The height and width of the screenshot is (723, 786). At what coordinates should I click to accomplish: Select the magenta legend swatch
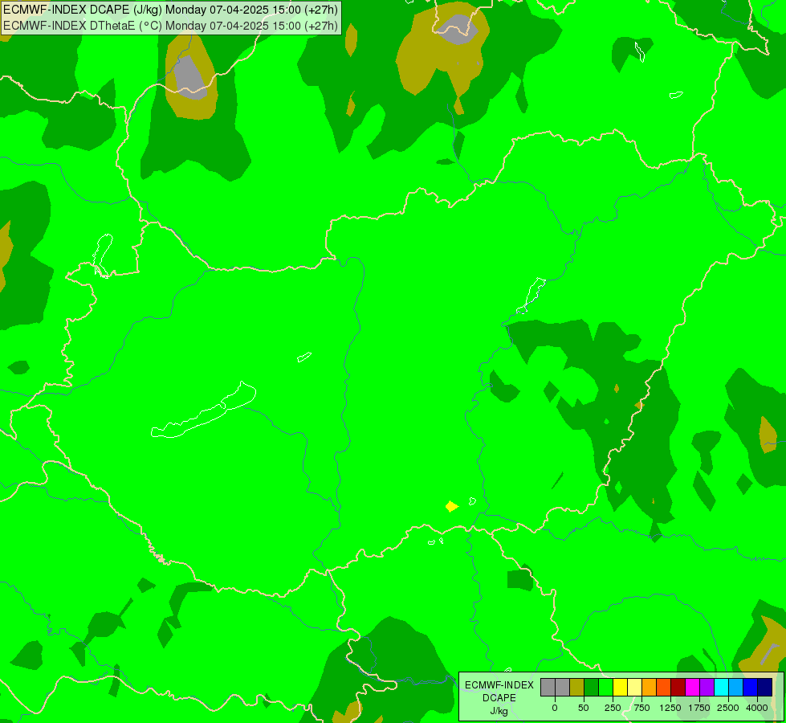(x=692, y=687)
